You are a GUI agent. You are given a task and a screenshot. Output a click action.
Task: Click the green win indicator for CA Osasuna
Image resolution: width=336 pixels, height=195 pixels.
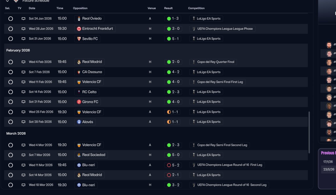[169, 72]
